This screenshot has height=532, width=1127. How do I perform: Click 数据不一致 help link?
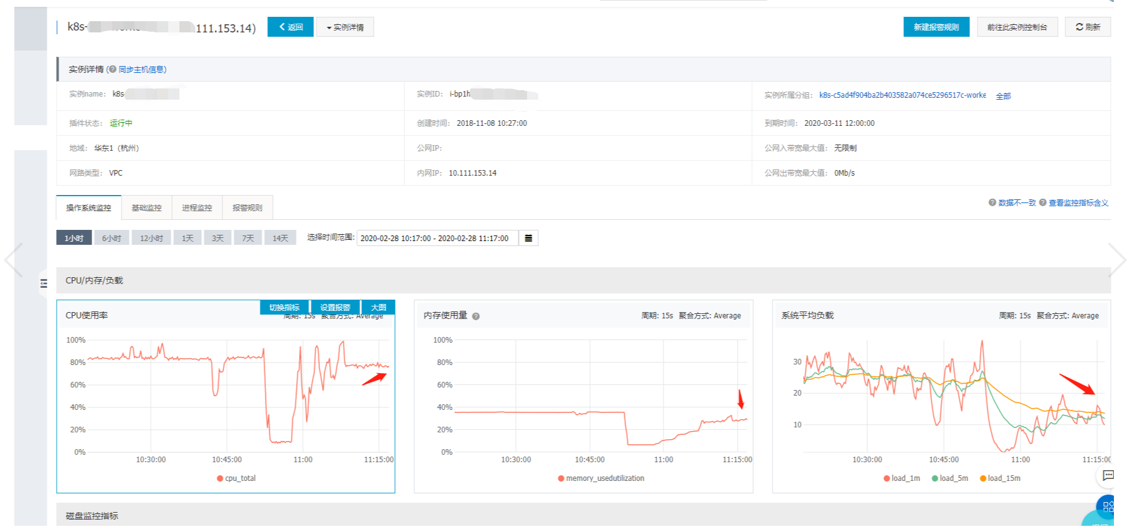pyautogui.click(x=1017, y=202)
